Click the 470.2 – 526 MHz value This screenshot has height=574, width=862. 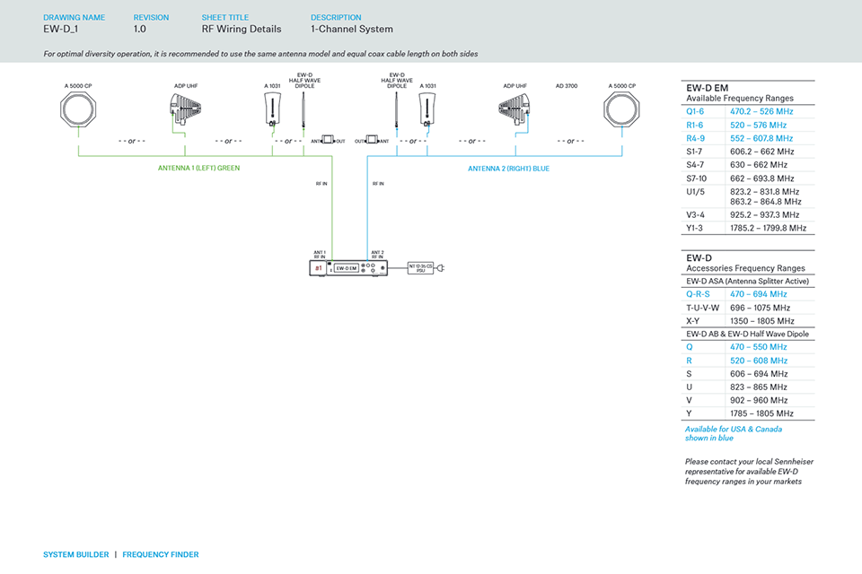tap(761, 111)
